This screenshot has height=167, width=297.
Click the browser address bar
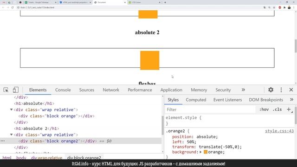[x=139, y=7]
